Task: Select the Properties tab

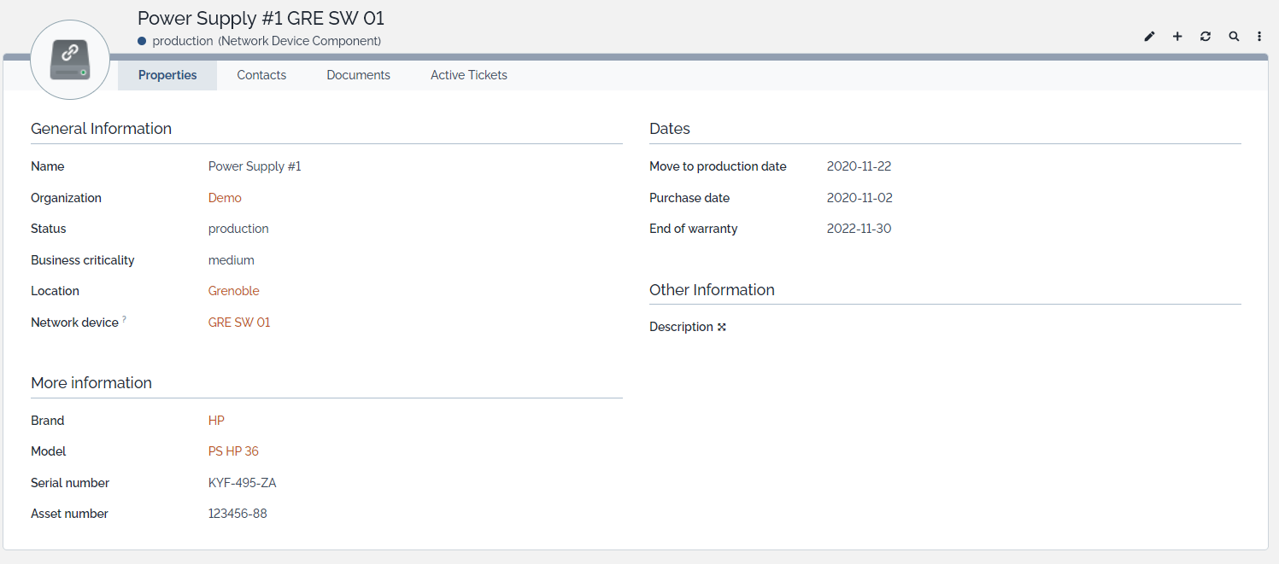Action: click(167, 75)
